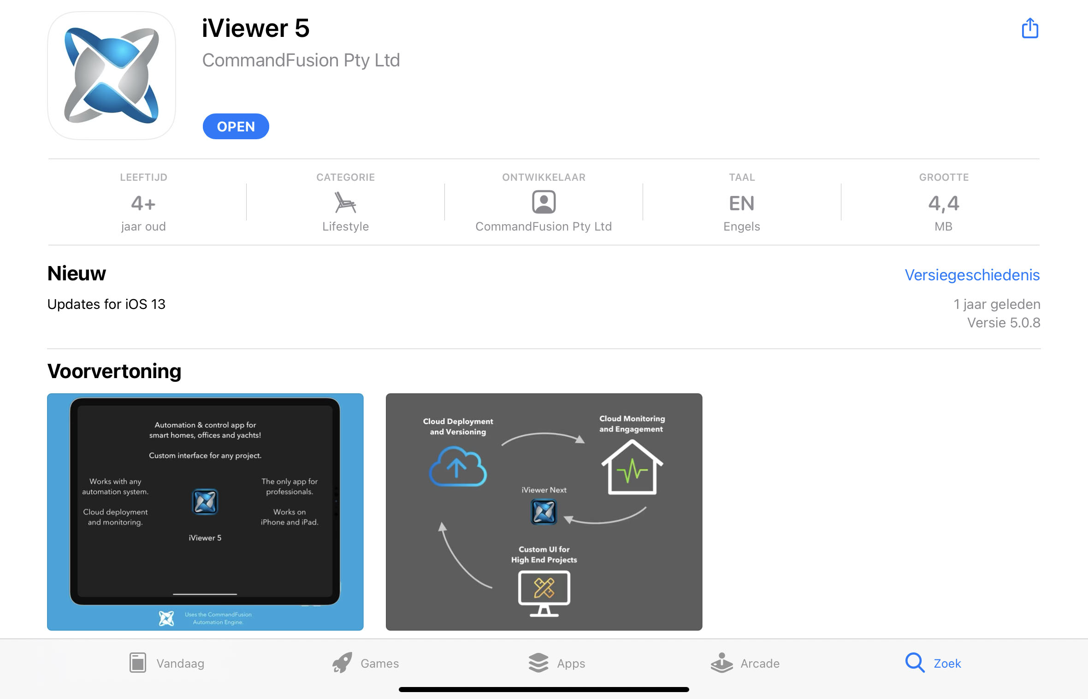Image resolution: width=1088 pixels, height=699 pixels.
Task: Select the Games tab
Action: pos(366,663)
